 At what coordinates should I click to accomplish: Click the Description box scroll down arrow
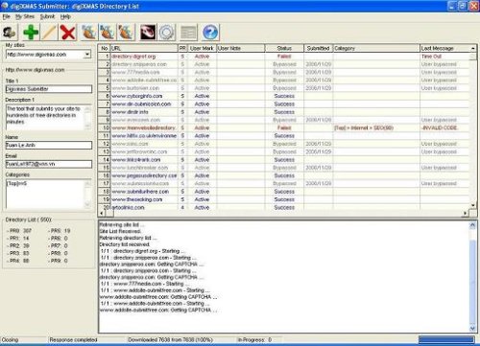tap(87, 127)
